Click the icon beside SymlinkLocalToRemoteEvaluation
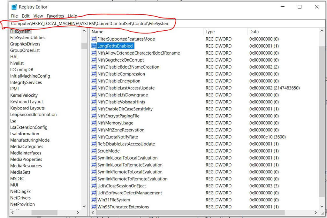 [x=94, y=165]
